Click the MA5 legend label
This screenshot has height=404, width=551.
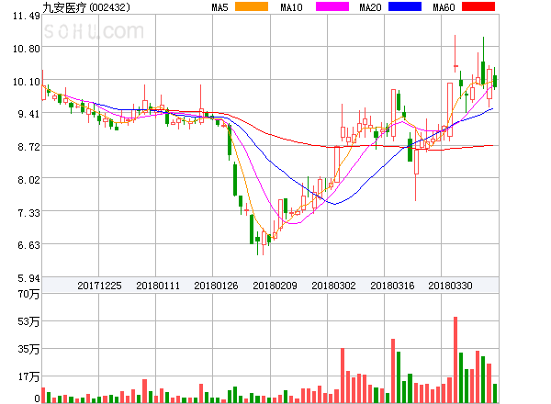[220, 7]
